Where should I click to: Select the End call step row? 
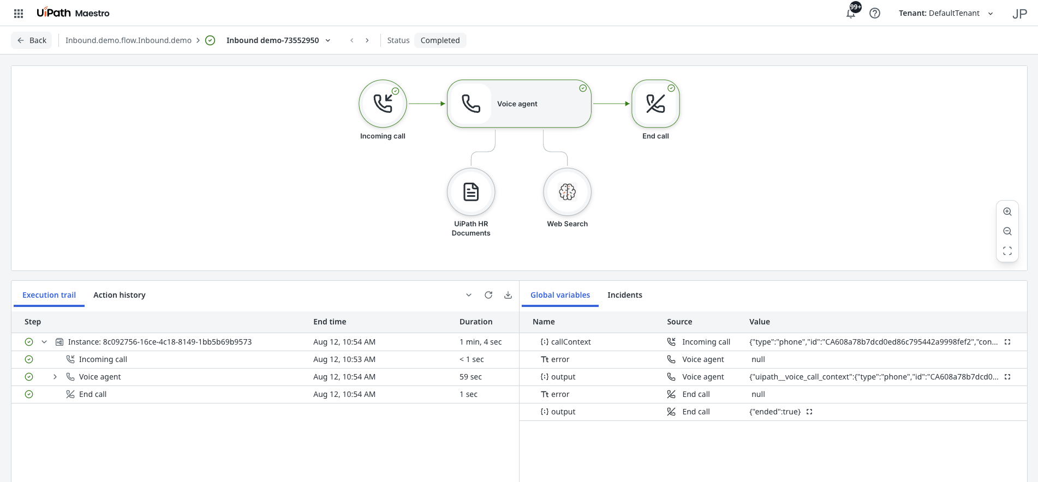pos(265,394)
